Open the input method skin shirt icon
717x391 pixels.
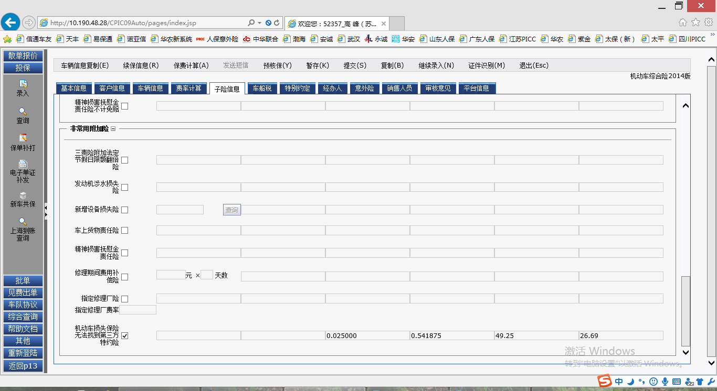[x=699, y=381]
